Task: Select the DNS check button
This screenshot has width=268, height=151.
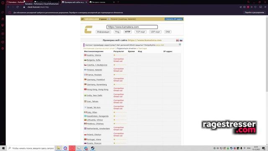Action: (167, 32)
